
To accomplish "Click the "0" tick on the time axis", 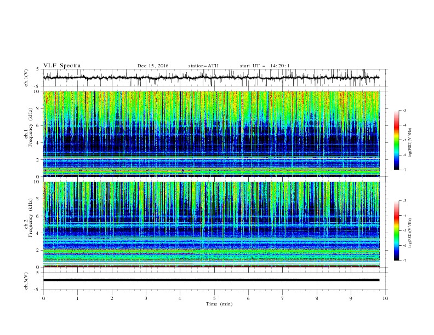I will point(43,298).
